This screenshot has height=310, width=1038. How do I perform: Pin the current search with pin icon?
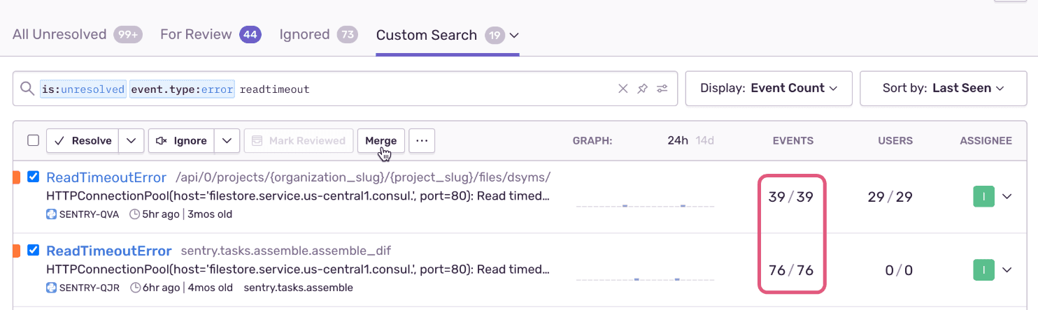click(x=642, y=89)
